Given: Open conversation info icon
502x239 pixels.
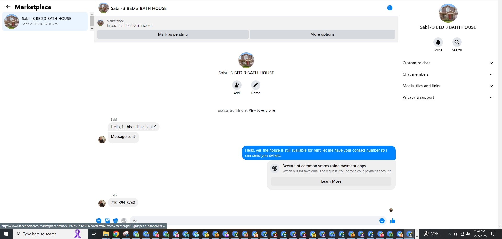Looking at the screenshot, I should tap(390, 8).
